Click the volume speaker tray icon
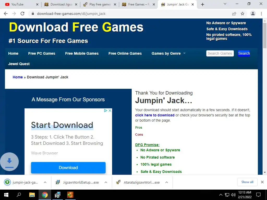Screen dimensions: 267x200 click(x=233, y=195)
